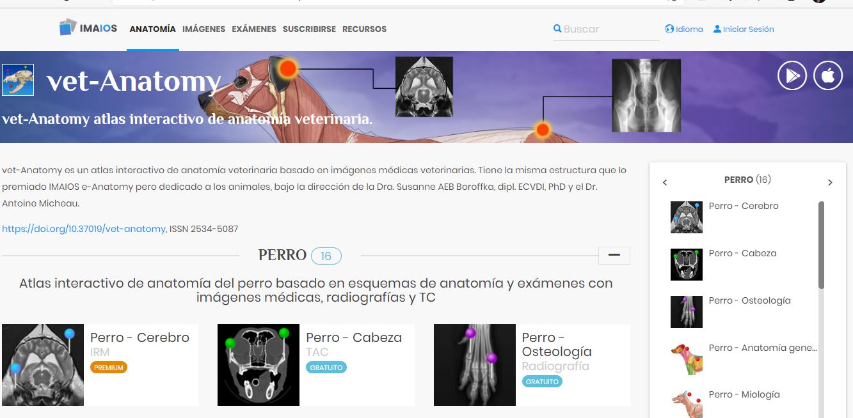This screenshot has height=418, width=853.
Task: Open the SUSCRIBIRSE menu item
Action: tap(309, 29)
